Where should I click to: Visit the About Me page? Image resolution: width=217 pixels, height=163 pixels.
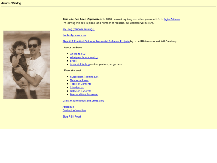(x=68, y=107)
